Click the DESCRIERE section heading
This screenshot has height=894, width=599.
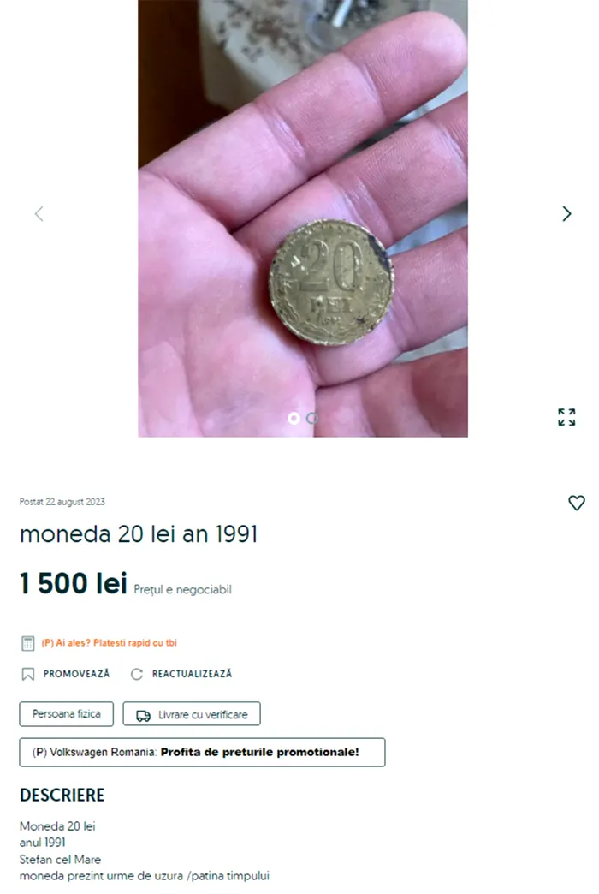[x=62, y=795]
